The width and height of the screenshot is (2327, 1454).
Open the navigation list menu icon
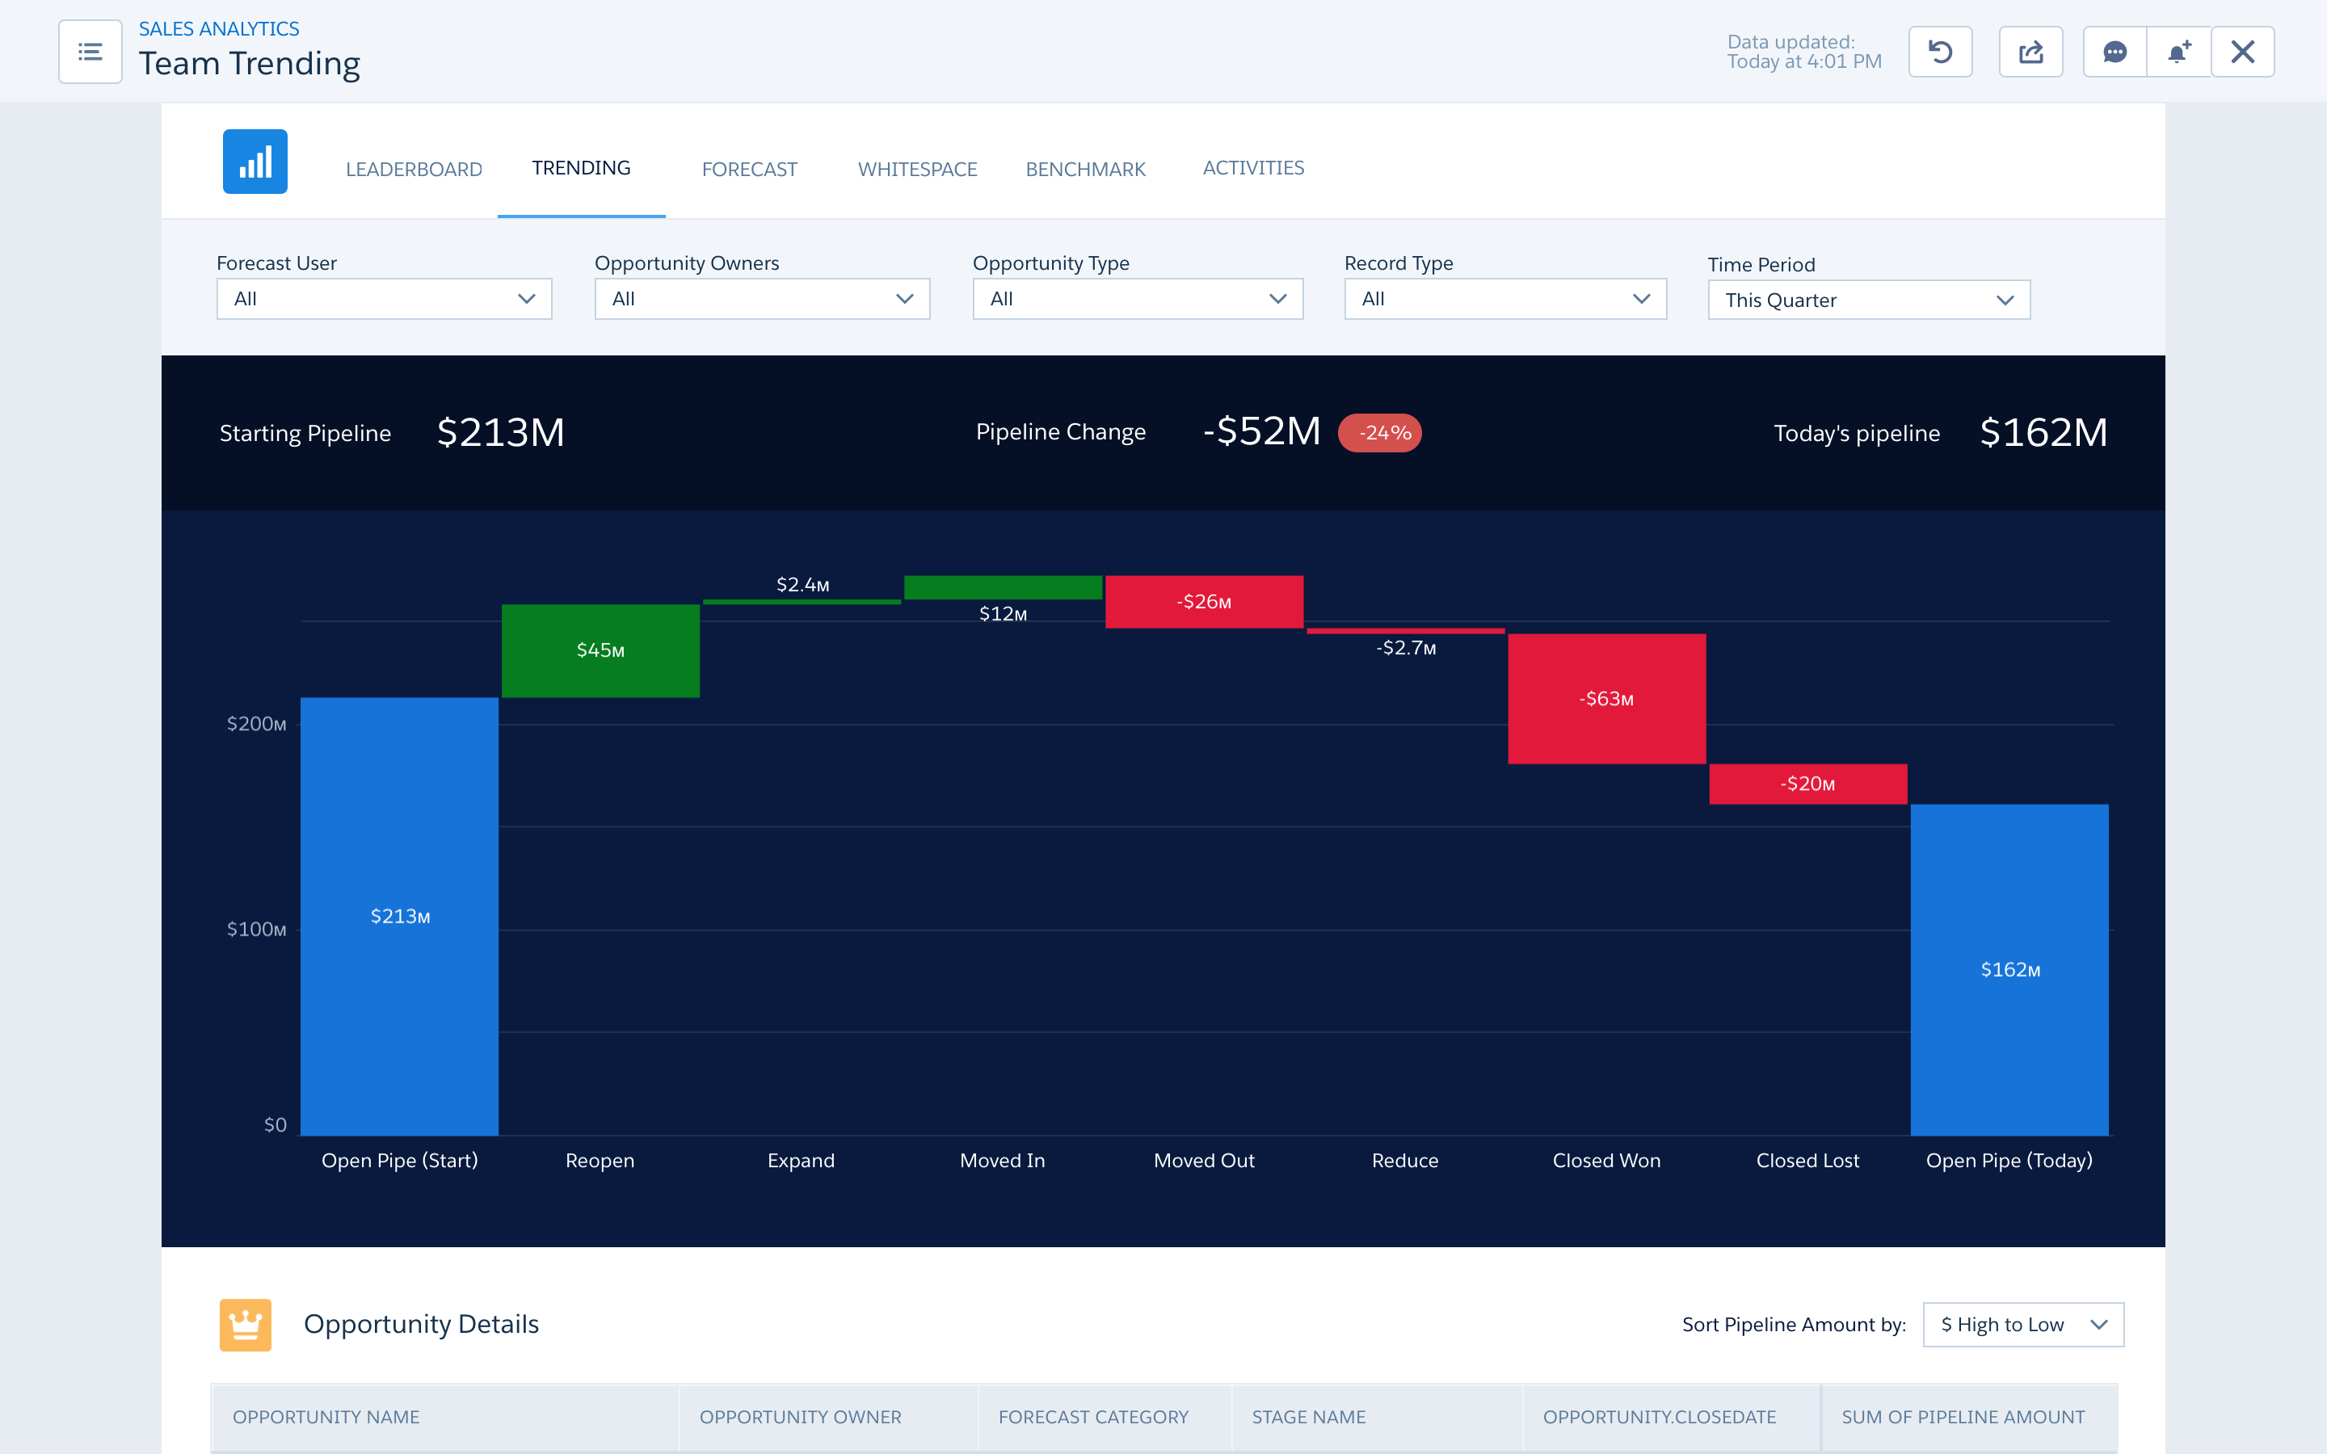(x=90, y=52)
